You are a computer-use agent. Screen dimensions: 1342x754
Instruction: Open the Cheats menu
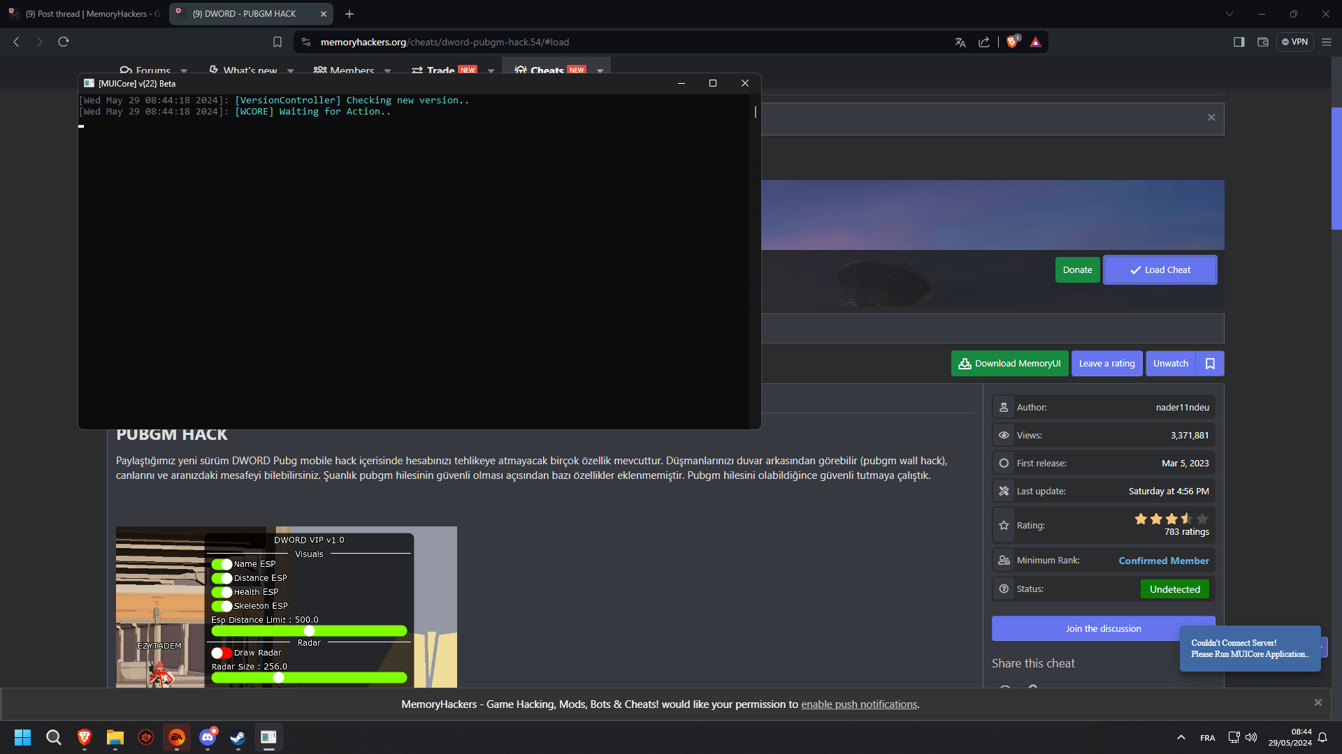[x=550, y=71]
